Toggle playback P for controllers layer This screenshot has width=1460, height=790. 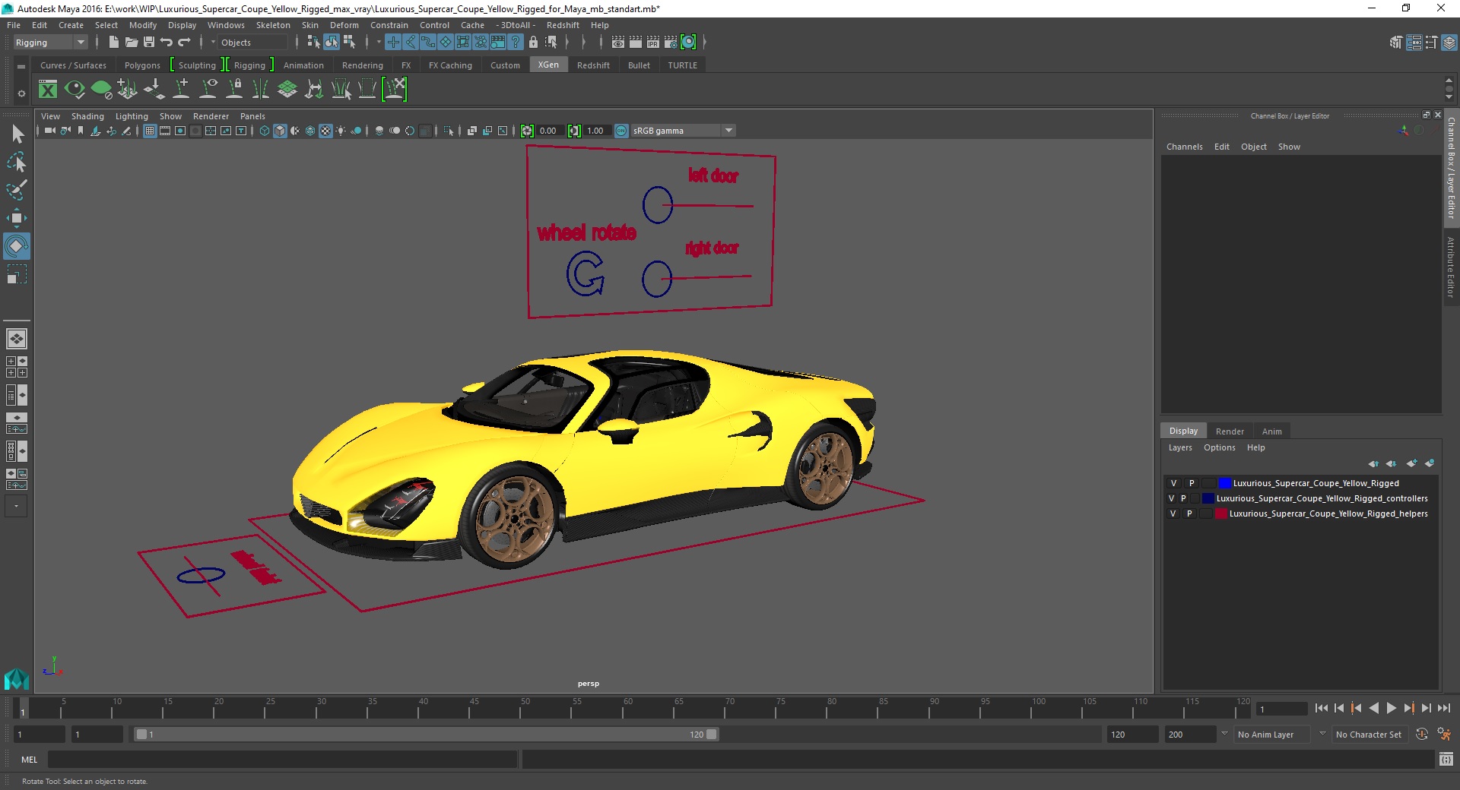point(1183,498)
